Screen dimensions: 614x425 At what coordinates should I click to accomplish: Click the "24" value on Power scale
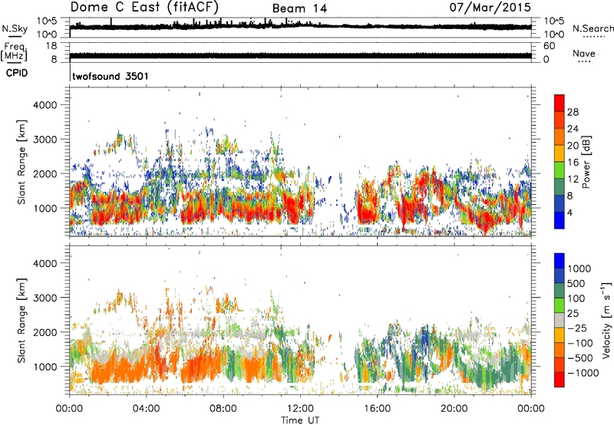pos(573,129)
